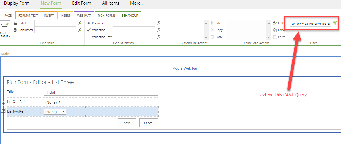Open the ListOneRef dropdown
This screenshot has width=341, height=144.
[x=53, y=102]
